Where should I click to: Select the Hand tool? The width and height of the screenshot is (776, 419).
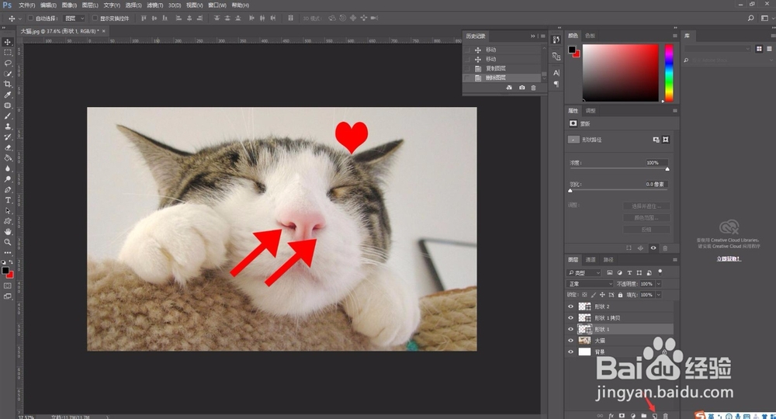[8, 231]
